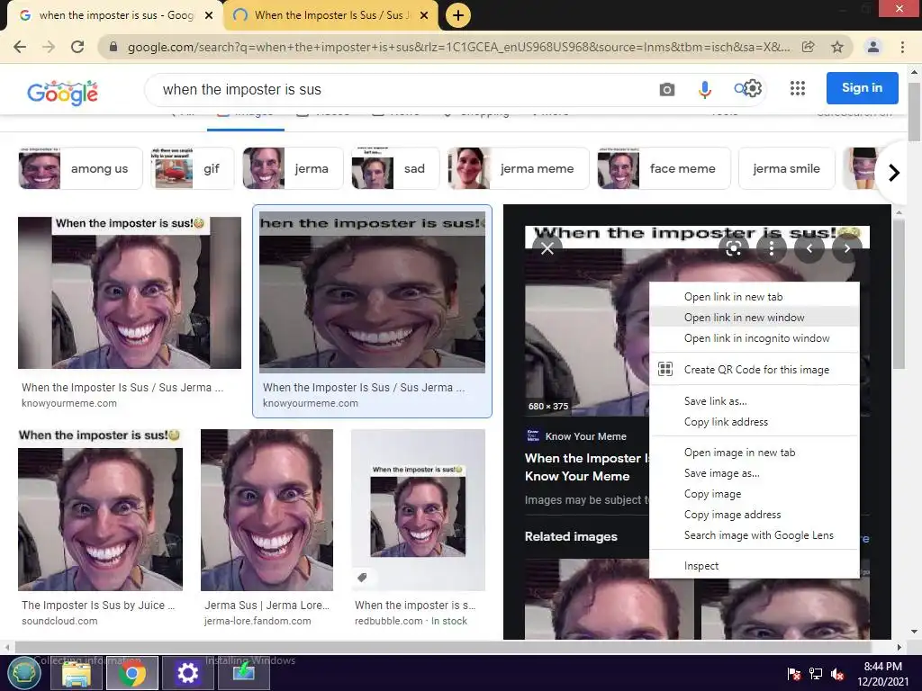Open the Google apps grid icon
Image resolution: width=922 pixels, height=691 pixels.
pos(798,89)
